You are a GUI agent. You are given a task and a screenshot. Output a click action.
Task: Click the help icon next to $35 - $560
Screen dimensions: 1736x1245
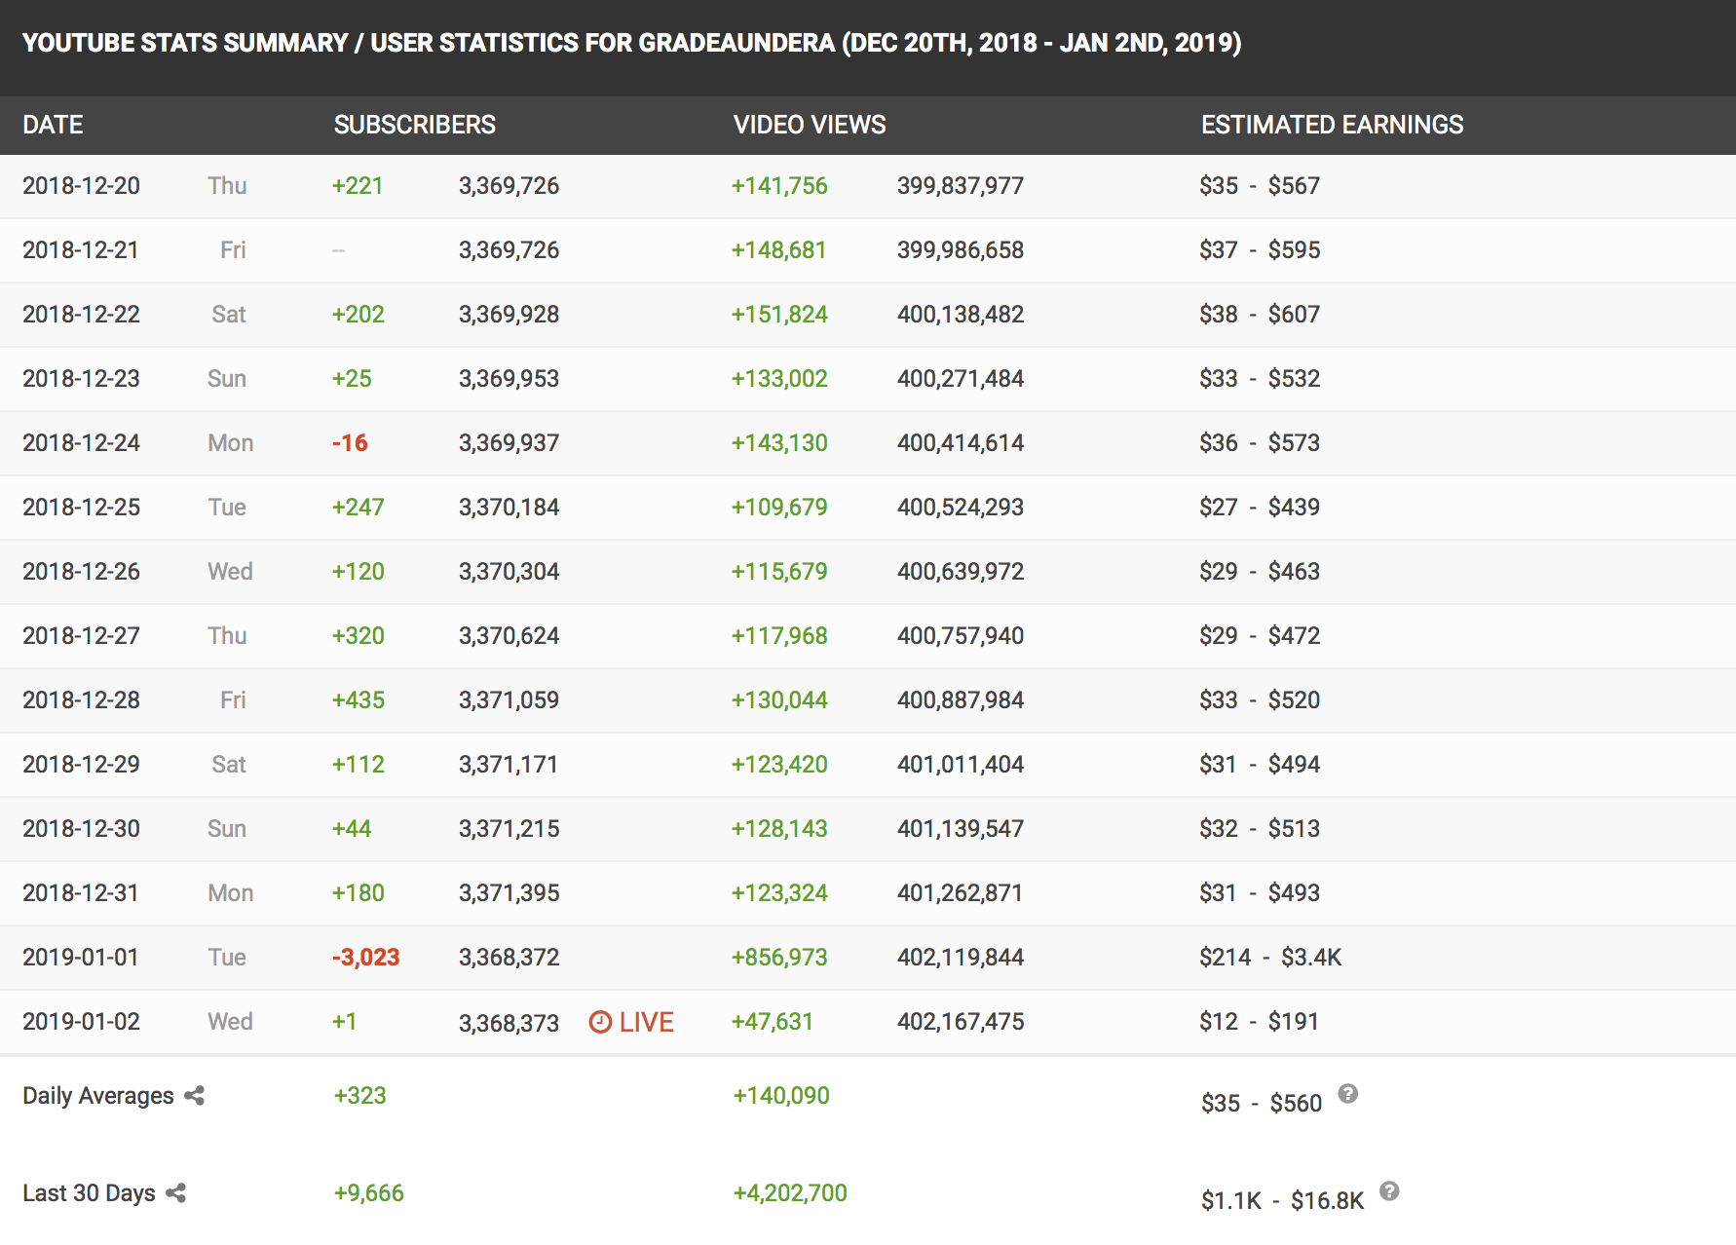click(x=1348, y=1094)
